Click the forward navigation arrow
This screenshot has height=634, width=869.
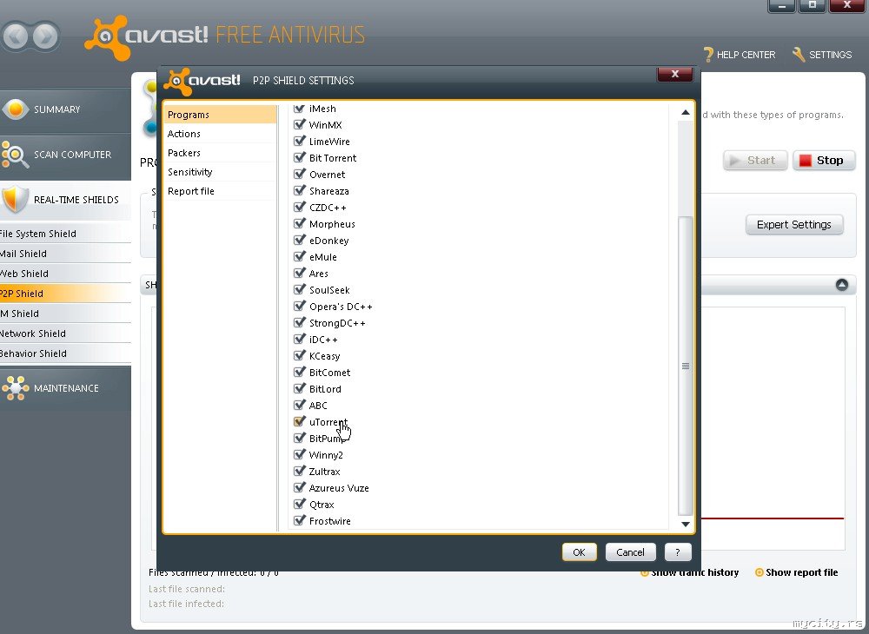click(x=45, y=36)
